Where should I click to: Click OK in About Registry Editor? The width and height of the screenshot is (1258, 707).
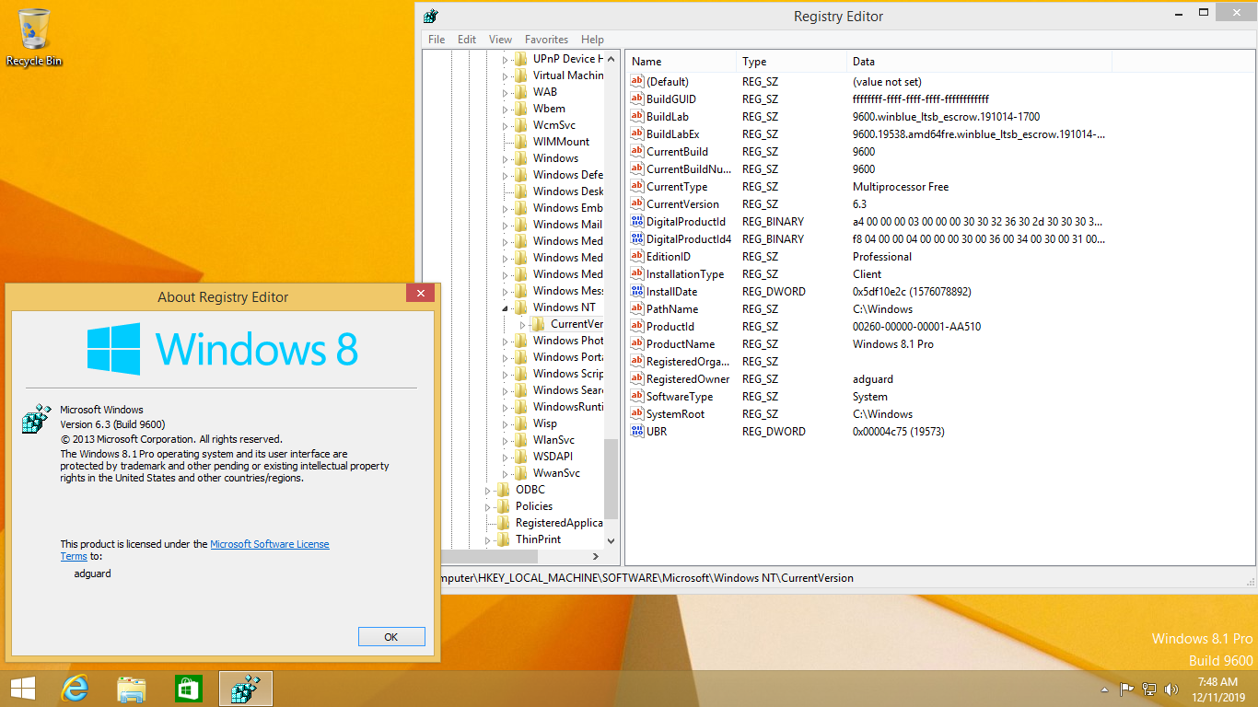391,637
